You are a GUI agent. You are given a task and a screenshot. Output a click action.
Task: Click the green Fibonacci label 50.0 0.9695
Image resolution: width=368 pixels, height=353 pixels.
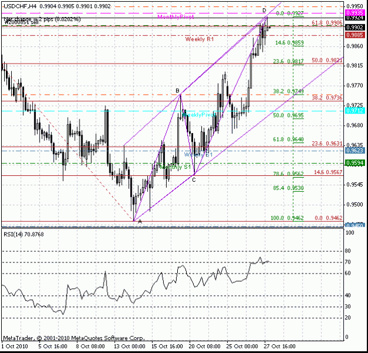click(289, 115)
